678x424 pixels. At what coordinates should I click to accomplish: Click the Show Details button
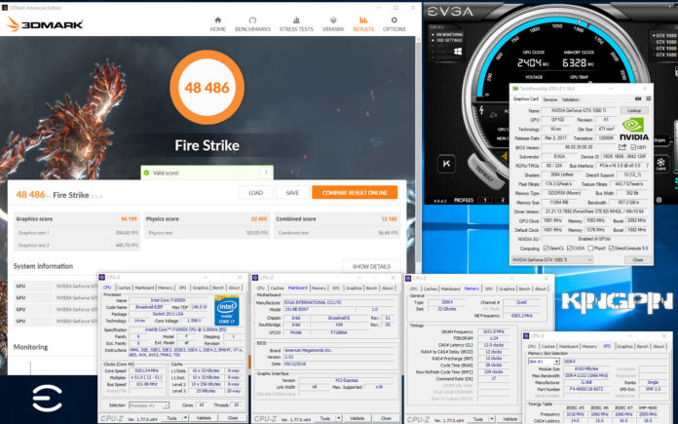point(371,266)
